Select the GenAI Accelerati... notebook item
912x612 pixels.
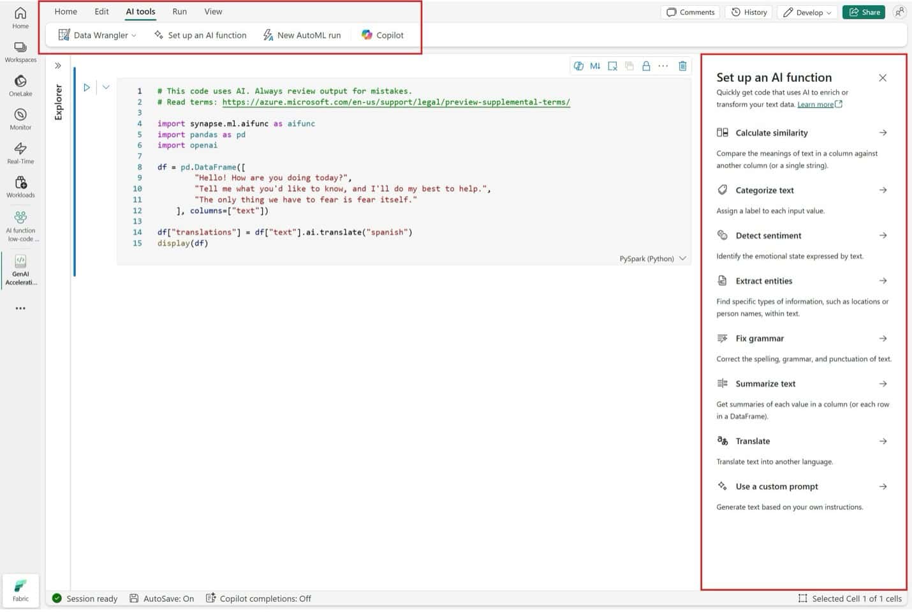(21, 270)
